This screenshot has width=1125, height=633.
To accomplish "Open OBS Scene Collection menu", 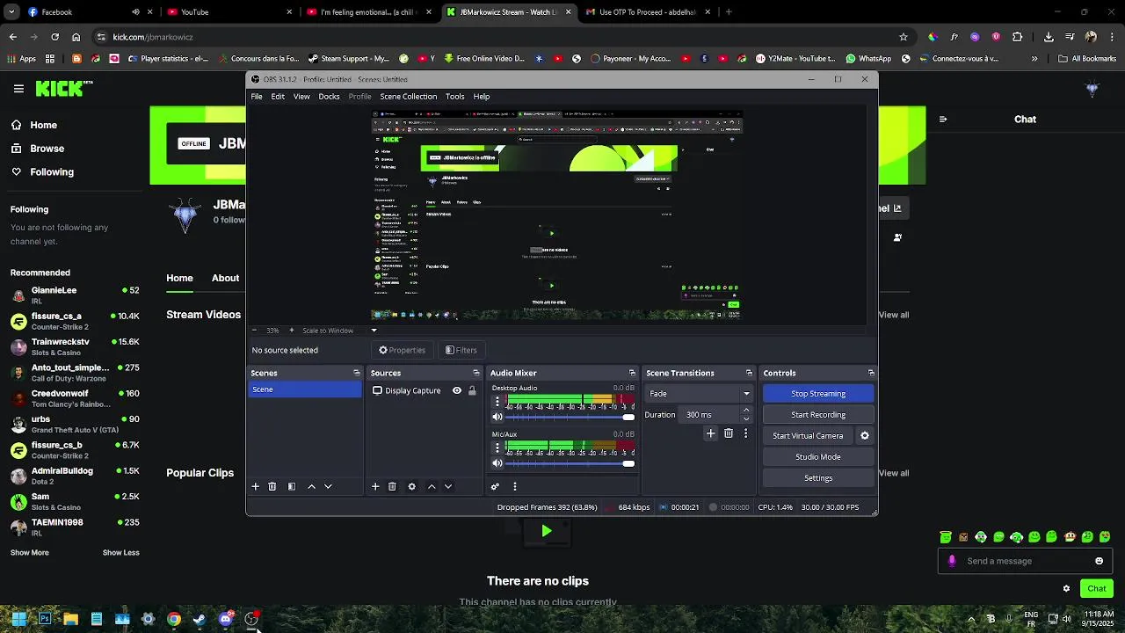I will (x=408, y=97).
